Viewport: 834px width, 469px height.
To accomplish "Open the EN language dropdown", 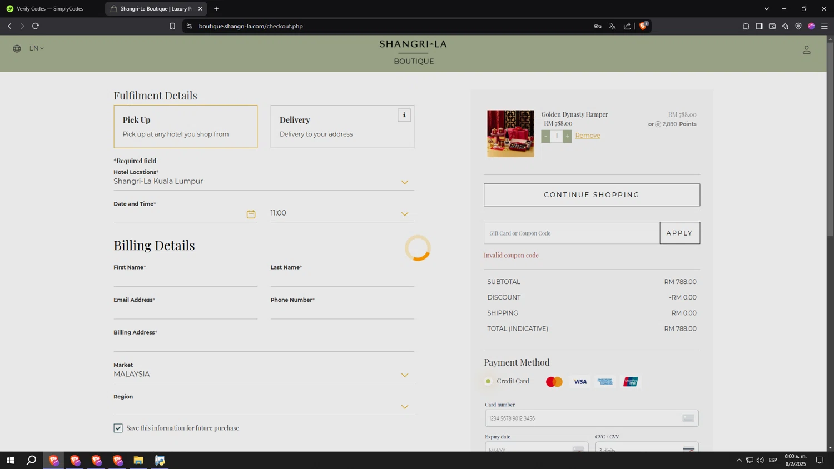I will coord(37,48).
